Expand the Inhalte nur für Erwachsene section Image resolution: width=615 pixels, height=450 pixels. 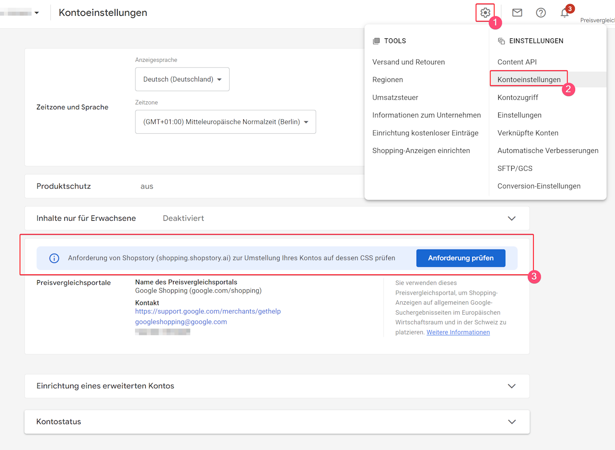pyautogui.click(x=512, y=218)
